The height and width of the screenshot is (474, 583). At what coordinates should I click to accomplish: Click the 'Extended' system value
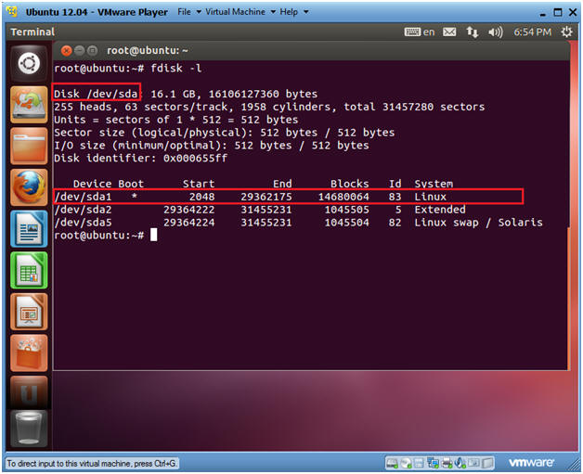pyautogui.click(x=440, y=210)
